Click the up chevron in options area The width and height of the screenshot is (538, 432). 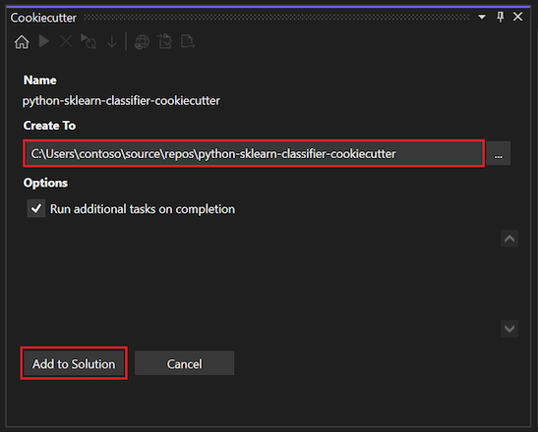(509, 239)
